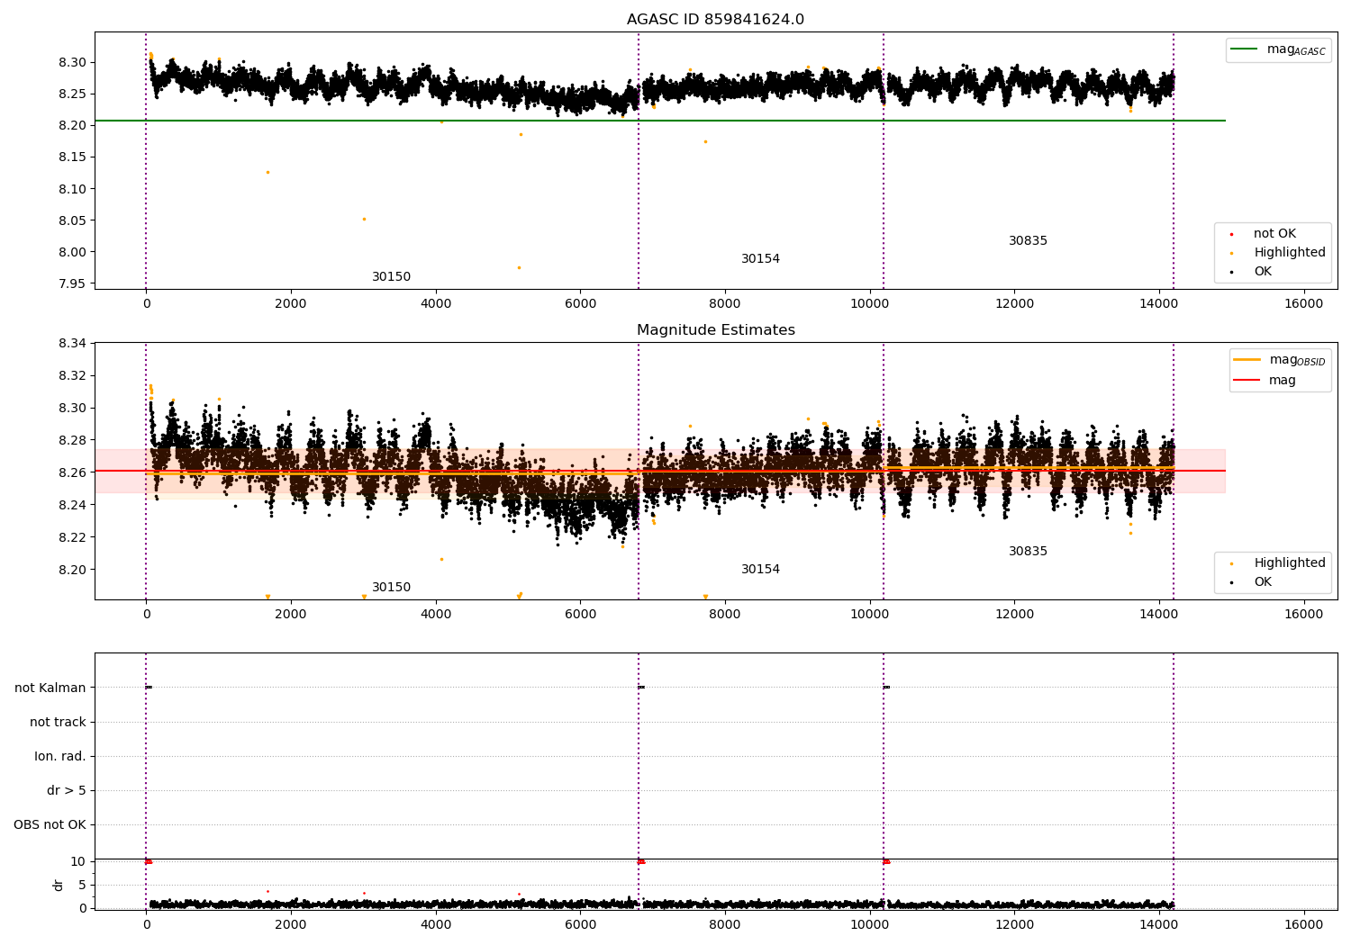Click the orange outlier point near magnitude 7.975
1351x945 pixels.
click(519, 267)
